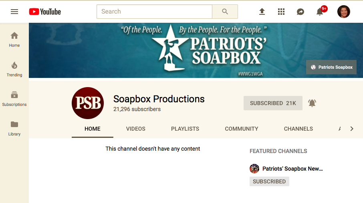Click the Search input field
363x203 pixels.
(154, 12)
